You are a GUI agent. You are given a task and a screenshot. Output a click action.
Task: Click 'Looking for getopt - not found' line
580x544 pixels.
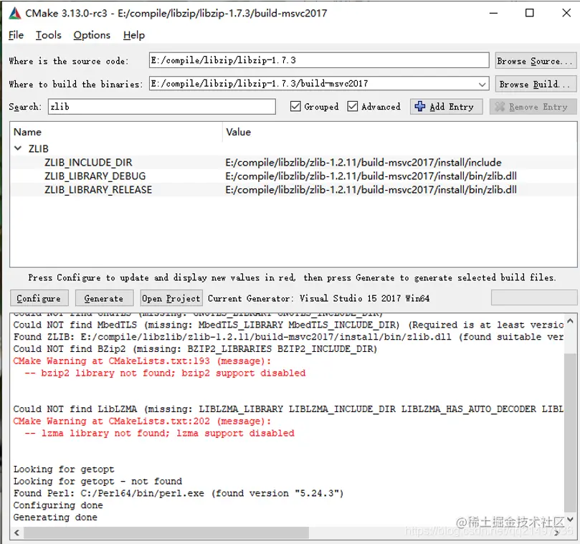(98, 481)
